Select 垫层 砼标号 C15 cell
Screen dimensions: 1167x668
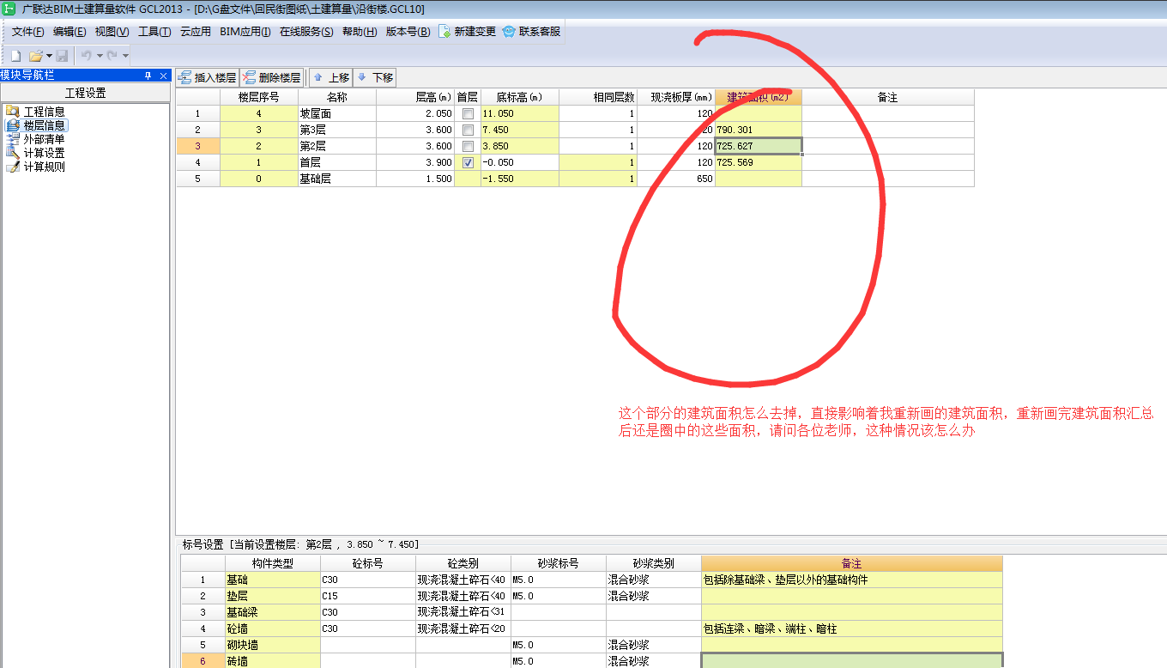pyautogui.click(x=368, y=596)
